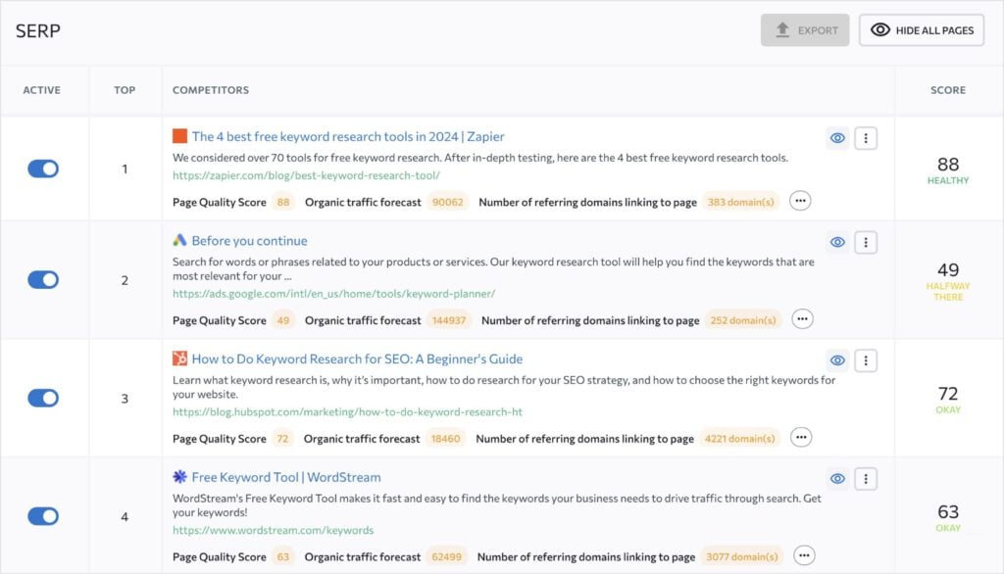Click the WordStream favicon icon

coord(179,477)
